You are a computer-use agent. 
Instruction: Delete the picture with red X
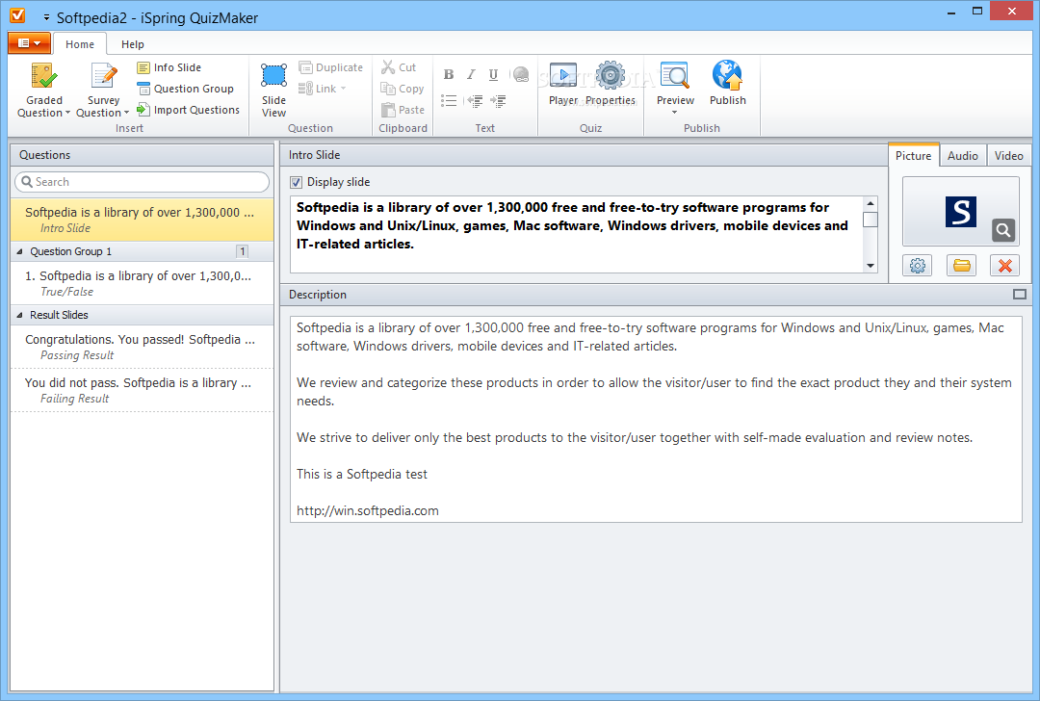[1004, 266]
